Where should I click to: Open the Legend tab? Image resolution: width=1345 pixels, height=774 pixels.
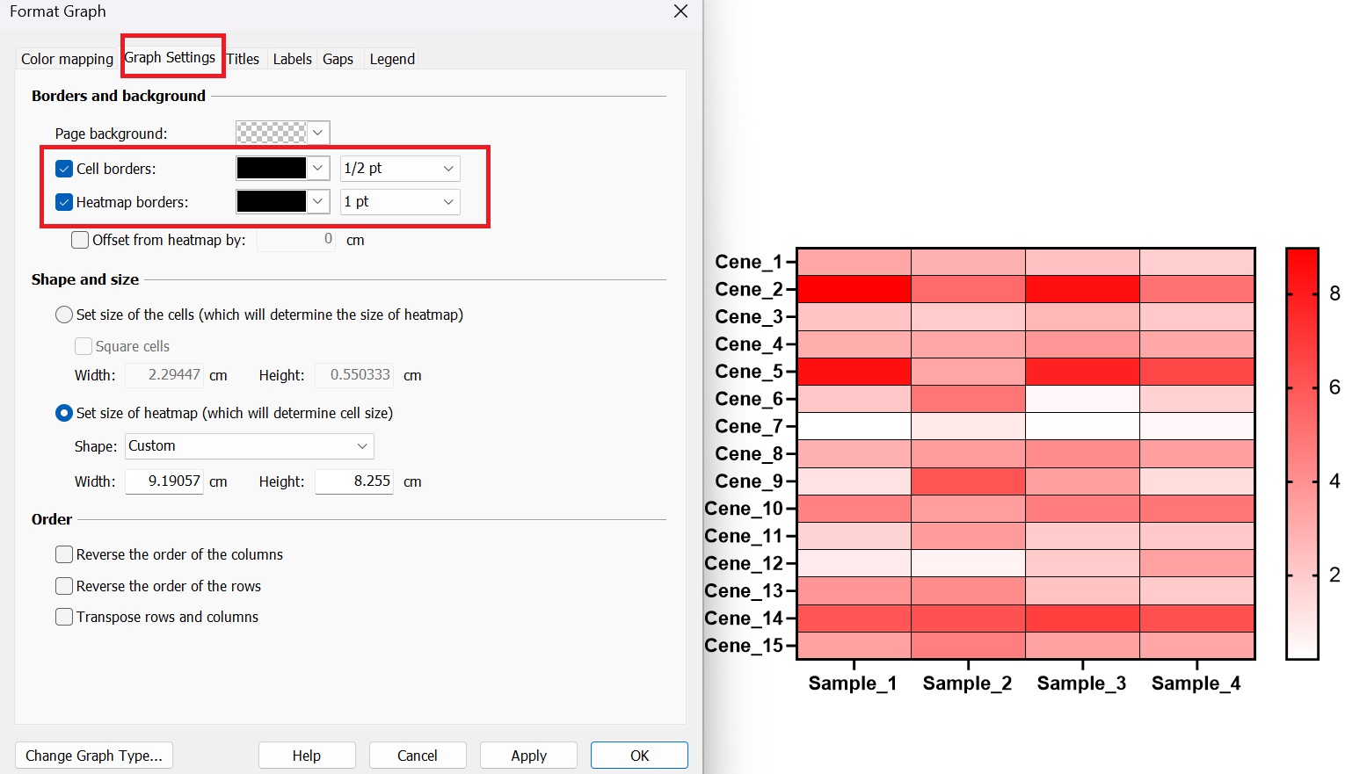pyautogui.click(x=392, y=59)
